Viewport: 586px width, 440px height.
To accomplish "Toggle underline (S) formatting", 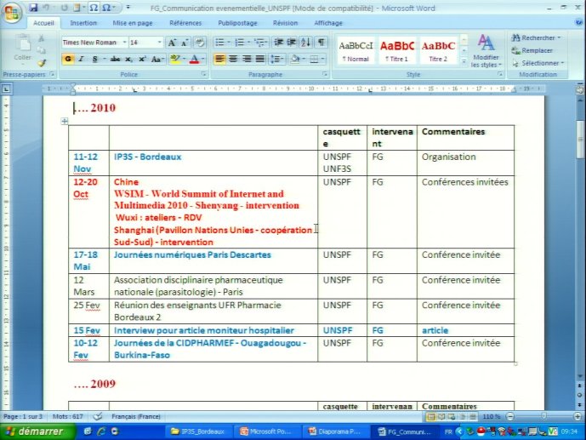I will 94,59.
